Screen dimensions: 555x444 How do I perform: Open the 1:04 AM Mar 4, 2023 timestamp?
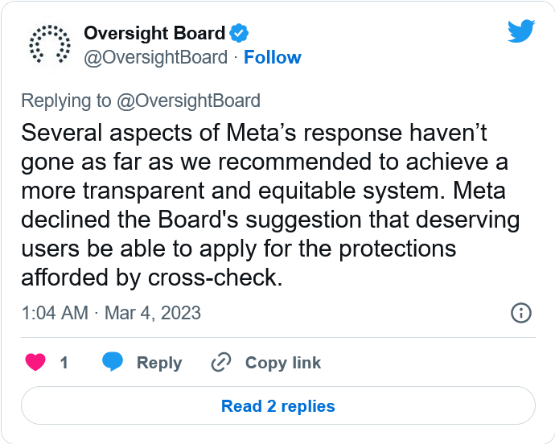pos(111,313)
